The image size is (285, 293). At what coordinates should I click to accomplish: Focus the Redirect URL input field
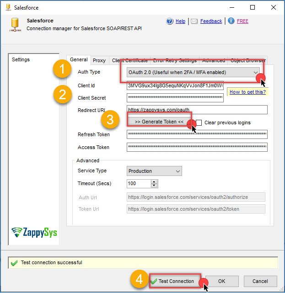pyautogui.click(x=197, y=110)
